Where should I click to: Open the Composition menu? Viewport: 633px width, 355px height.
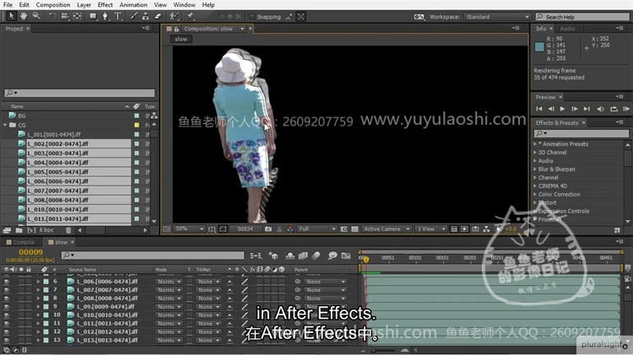click(53, 5)
